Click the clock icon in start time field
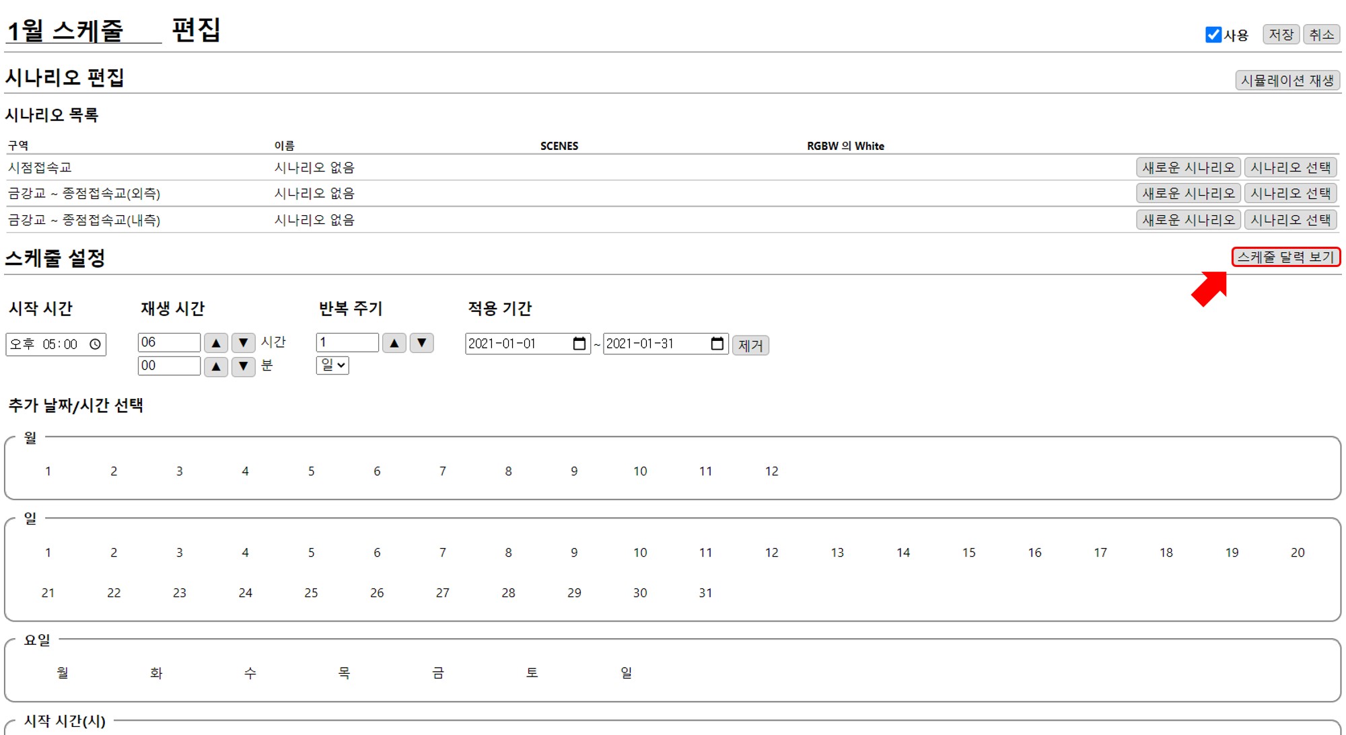 pyautogui.click(x=96, y=344)
